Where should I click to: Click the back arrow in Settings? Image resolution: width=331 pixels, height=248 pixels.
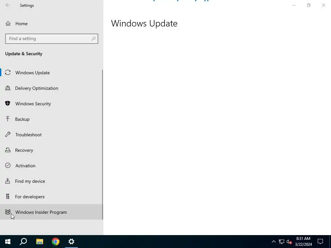tap(8, 5)
